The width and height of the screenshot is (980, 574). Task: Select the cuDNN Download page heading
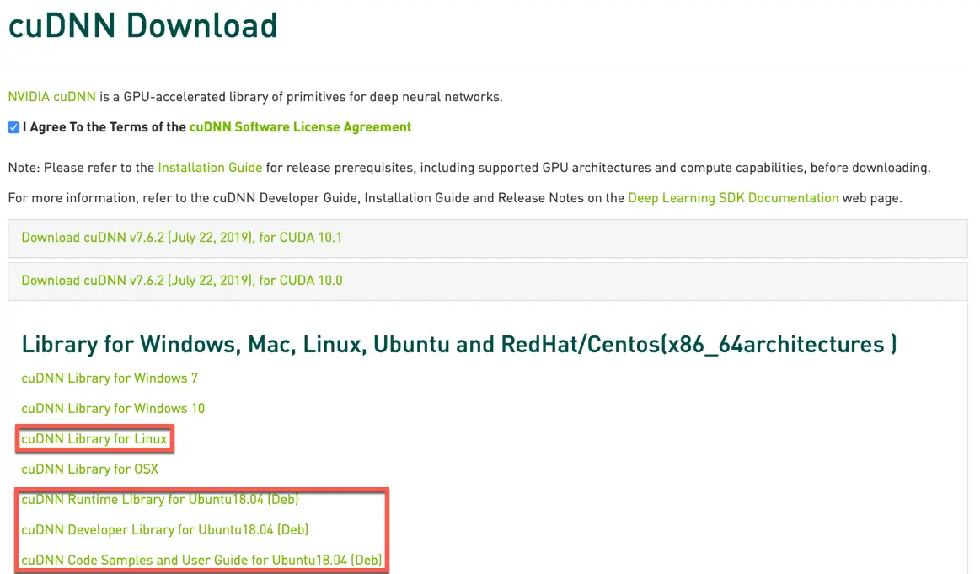click(x=143, y=25)
